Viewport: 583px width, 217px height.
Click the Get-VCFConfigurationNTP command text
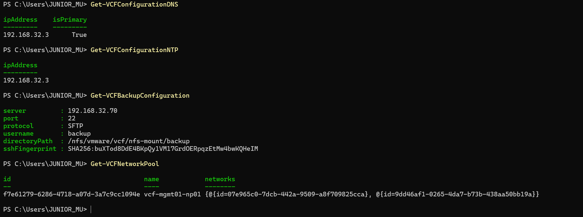pyautogui.click(x=134, y=50)
